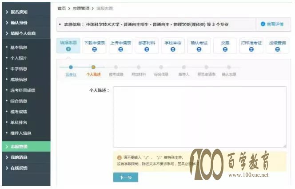
Task: Click the lock icon under 打印准考证
Action: tap(251, 49)
